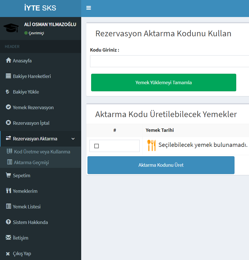Click the Bakiye Yükle lira icon
The image size is (249, 260).
pos(8,92)
